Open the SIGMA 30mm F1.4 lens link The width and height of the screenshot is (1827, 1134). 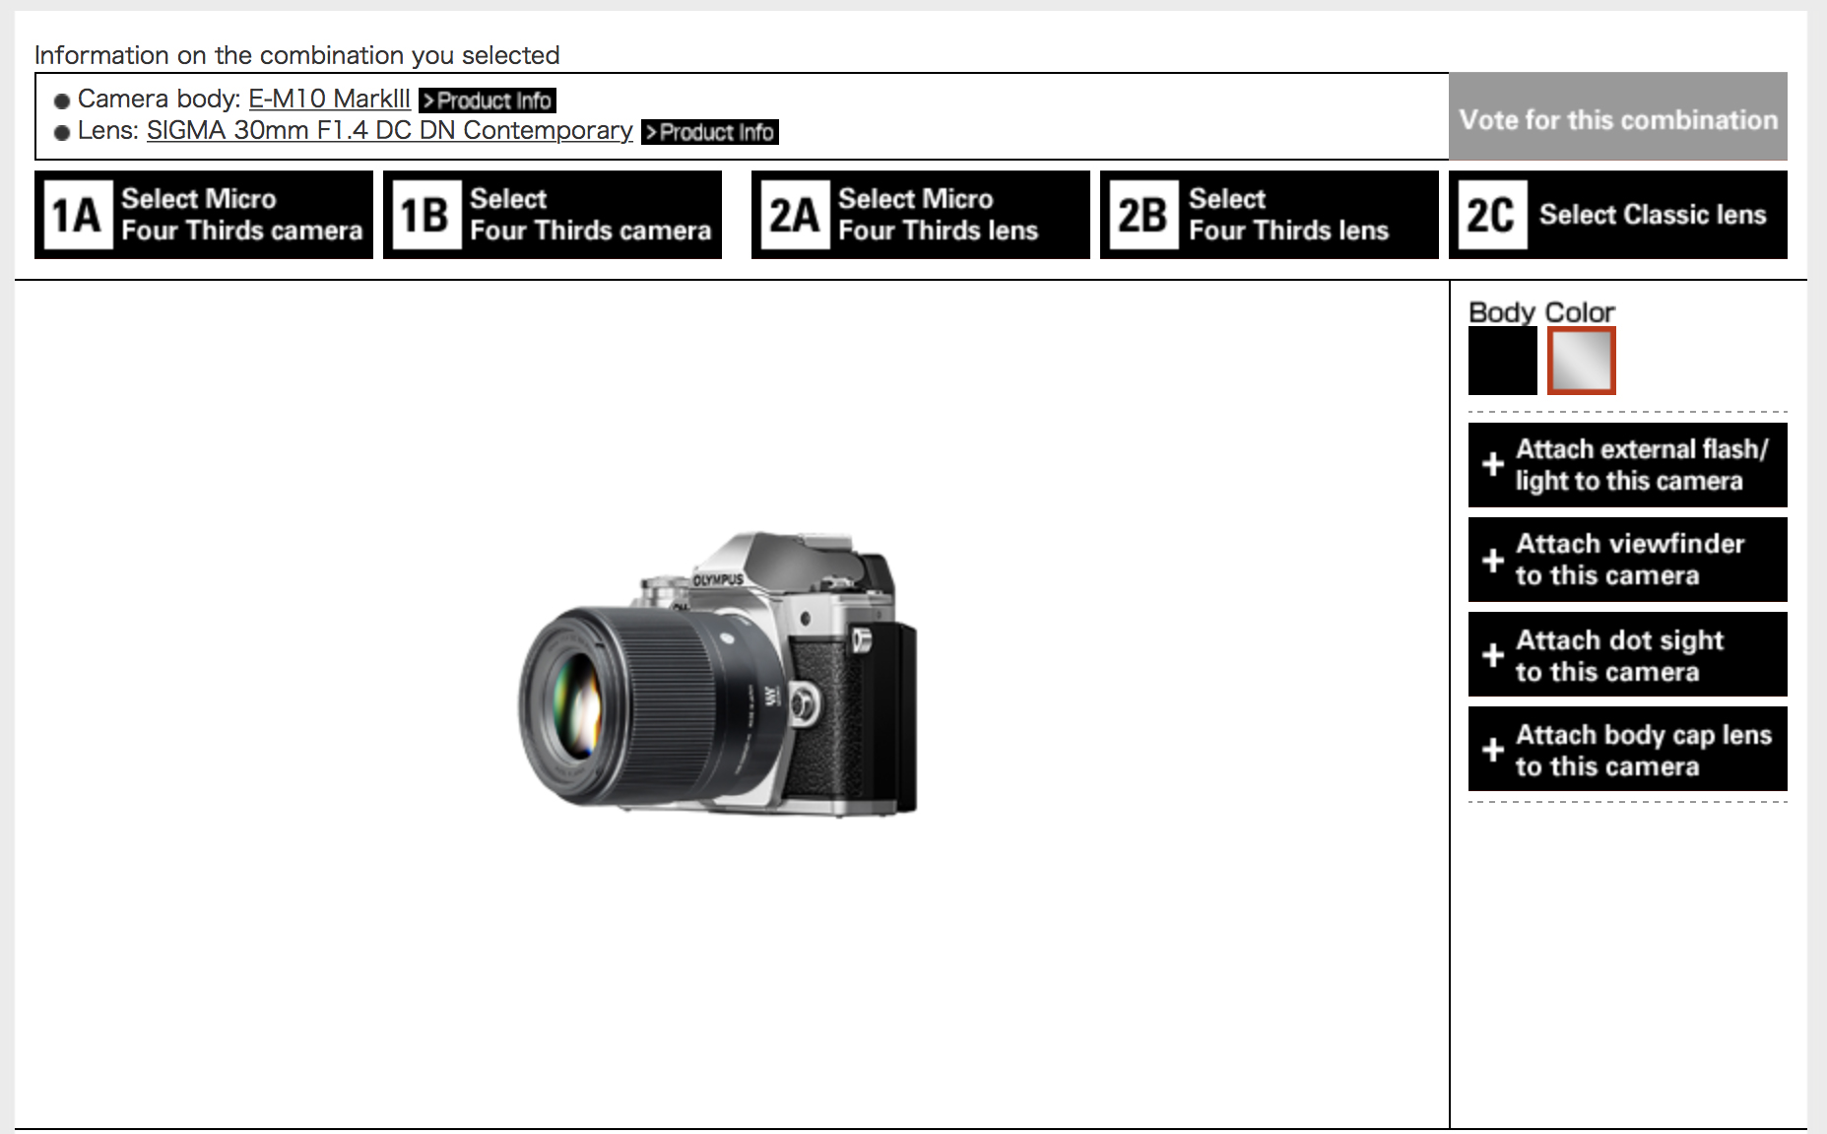coord(389,130)
